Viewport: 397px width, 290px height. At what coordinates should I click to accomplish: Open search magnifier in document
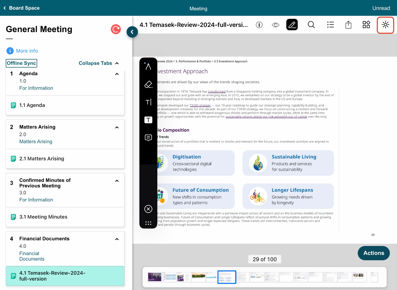311,25
